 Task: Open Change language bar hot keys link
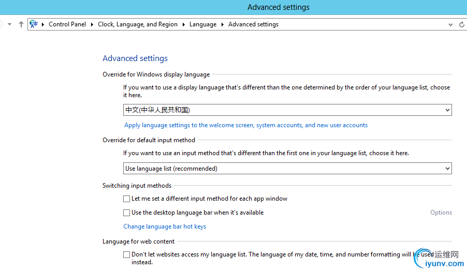click(x=165, y=226)
